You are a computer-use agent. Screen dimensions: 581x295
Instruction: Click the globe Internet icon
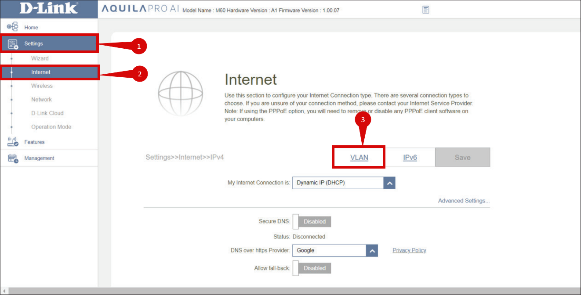point(180,93)
